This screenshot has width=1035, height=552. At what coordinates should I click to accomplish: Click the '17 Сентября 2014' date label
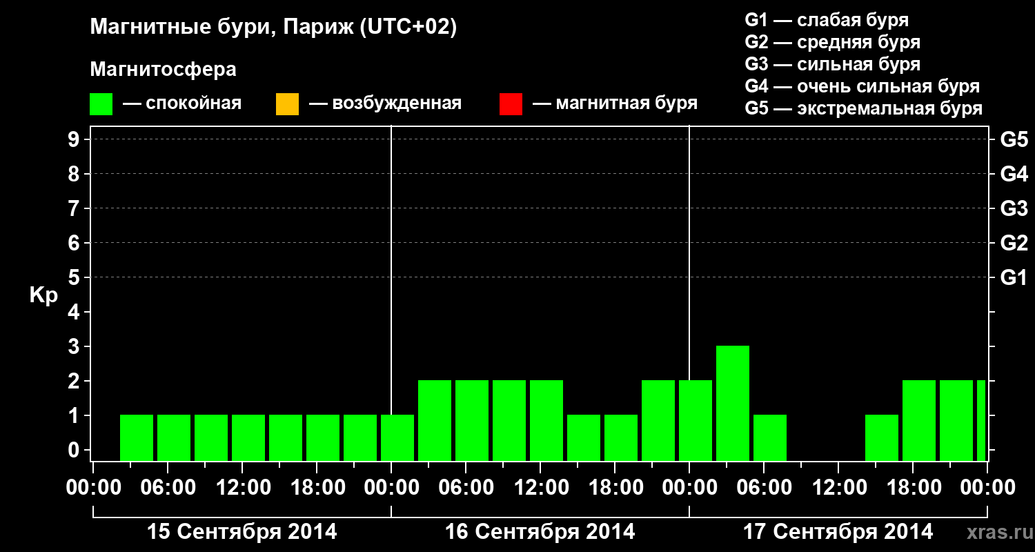click(x=838, y=532)
